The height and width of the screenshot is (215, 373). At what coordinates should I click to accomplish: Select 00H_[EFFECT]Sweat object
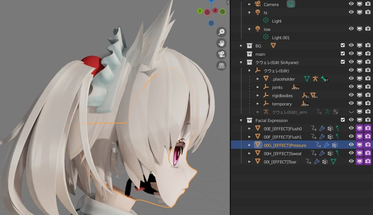tap(283, 154)
